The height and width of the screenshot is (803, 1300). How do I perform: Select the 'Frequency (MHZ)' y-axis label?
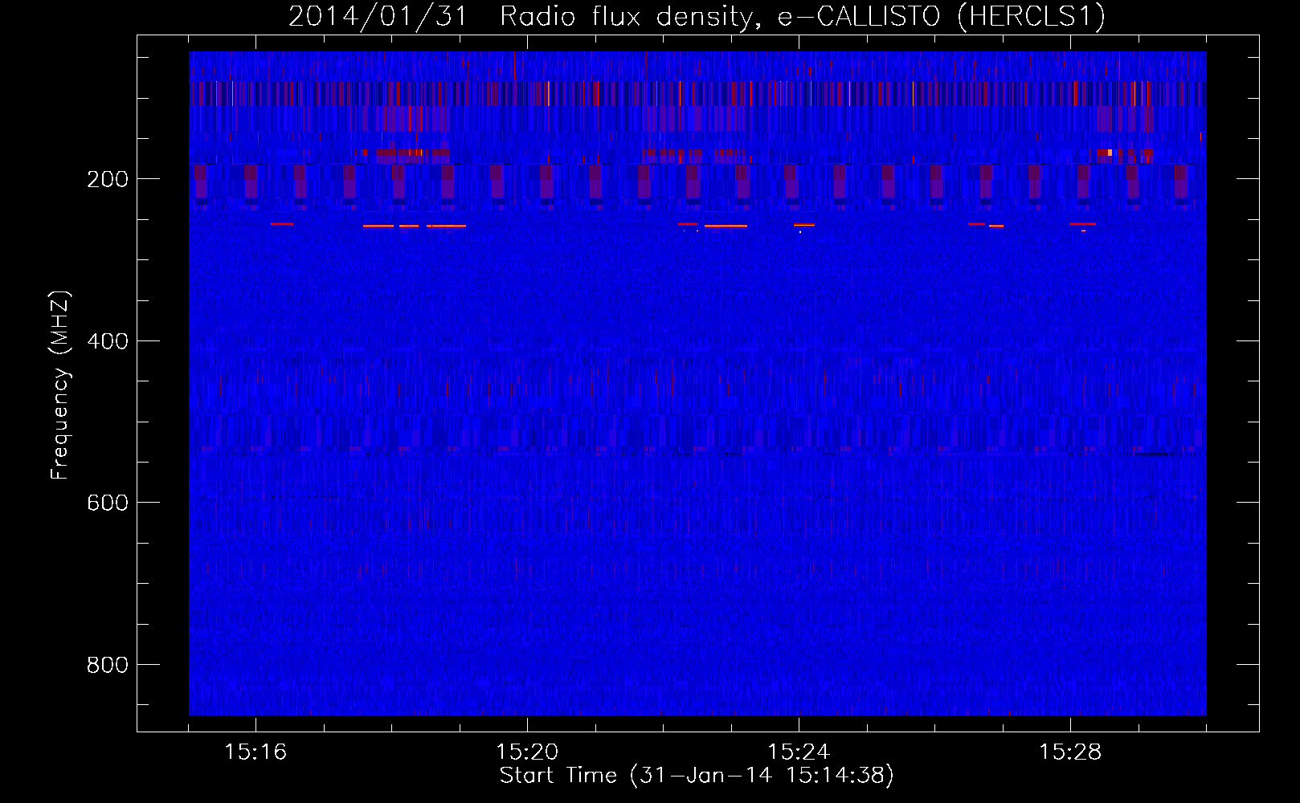(x=60, y=385)
